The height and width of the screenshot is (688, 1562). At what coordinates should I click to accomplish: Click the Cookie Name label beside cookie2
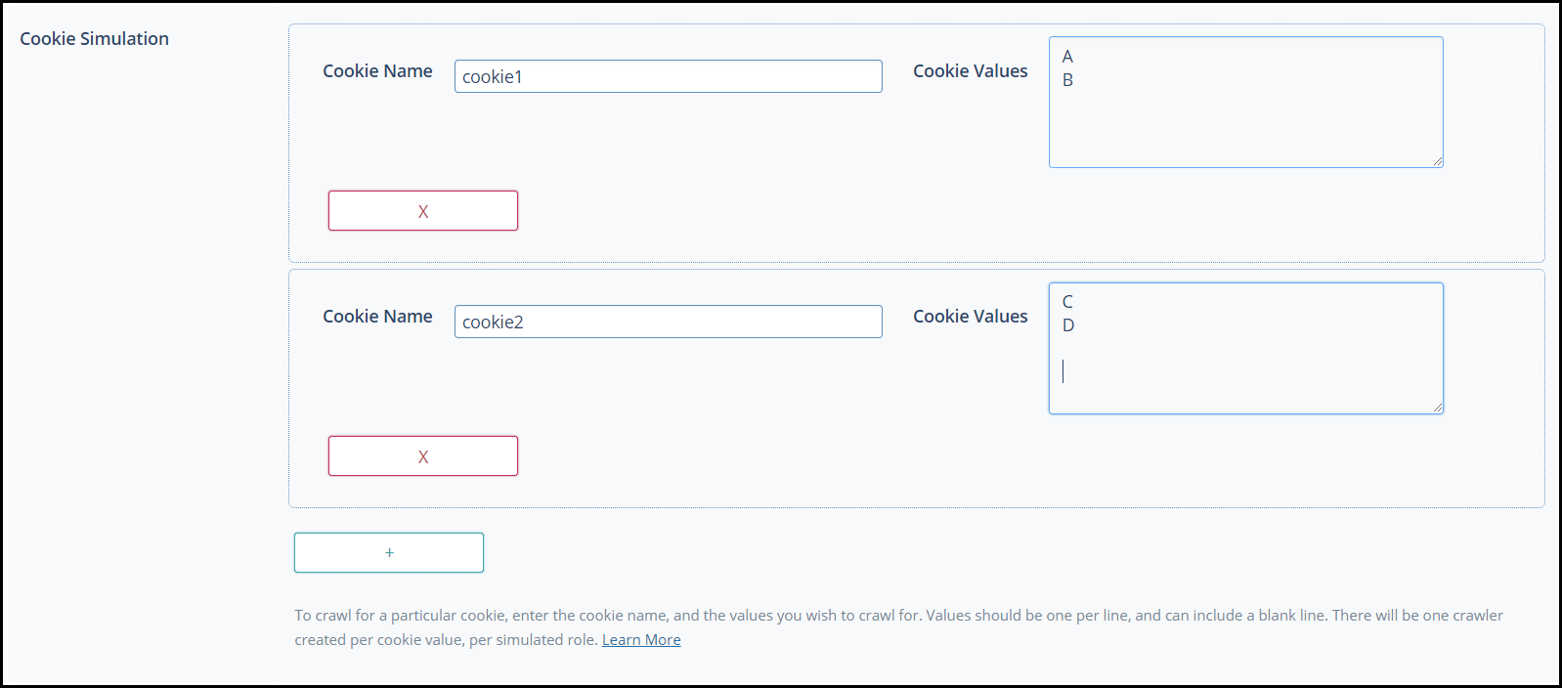377,317
